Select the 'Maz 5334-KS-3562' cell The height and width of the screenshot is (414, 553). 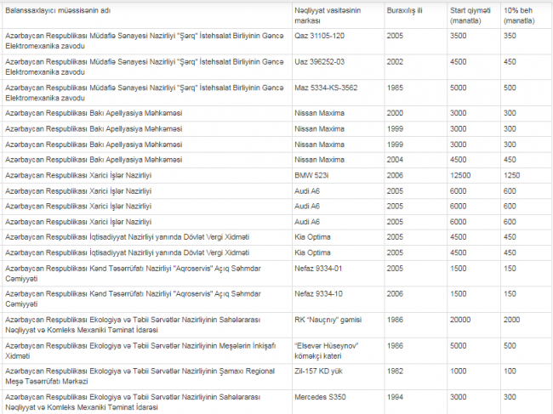338,93
